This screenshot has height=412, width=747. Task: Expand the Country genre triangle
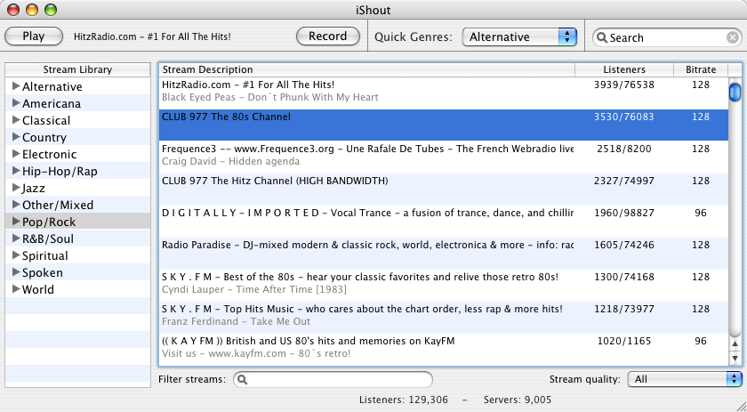(x=16, y=137)
